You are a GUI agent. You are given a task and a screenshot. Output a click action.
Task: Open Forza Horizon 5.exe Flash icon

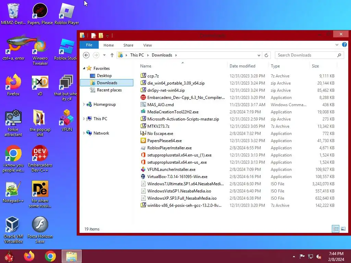click(40, 230)
